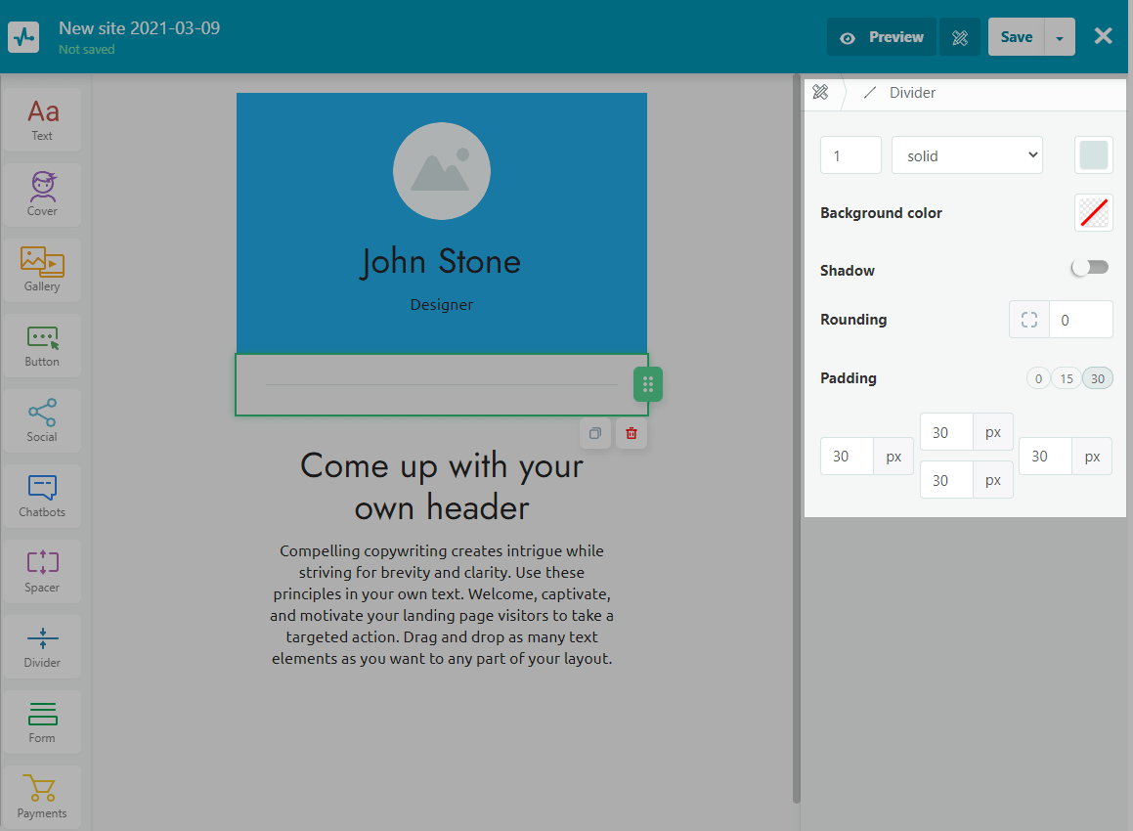Toggle the Shadow switch

tap(1090, 268)
